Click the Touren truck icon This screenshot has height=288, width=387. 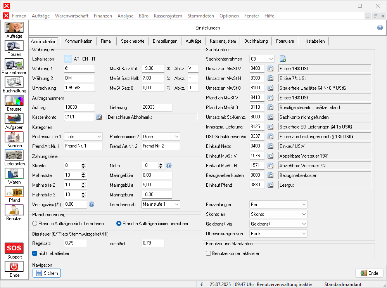pyautogui.click(x=14, y=46)
